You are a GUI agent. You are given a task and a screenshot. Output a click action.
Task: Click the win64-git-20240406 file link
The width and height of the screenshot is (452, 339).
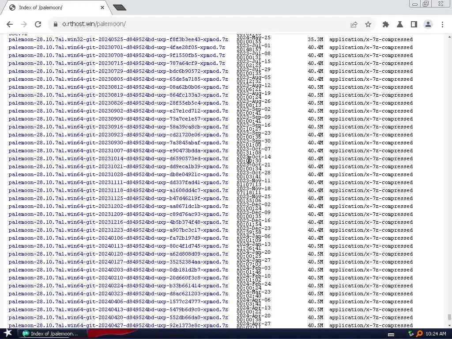tap(118, 301)
